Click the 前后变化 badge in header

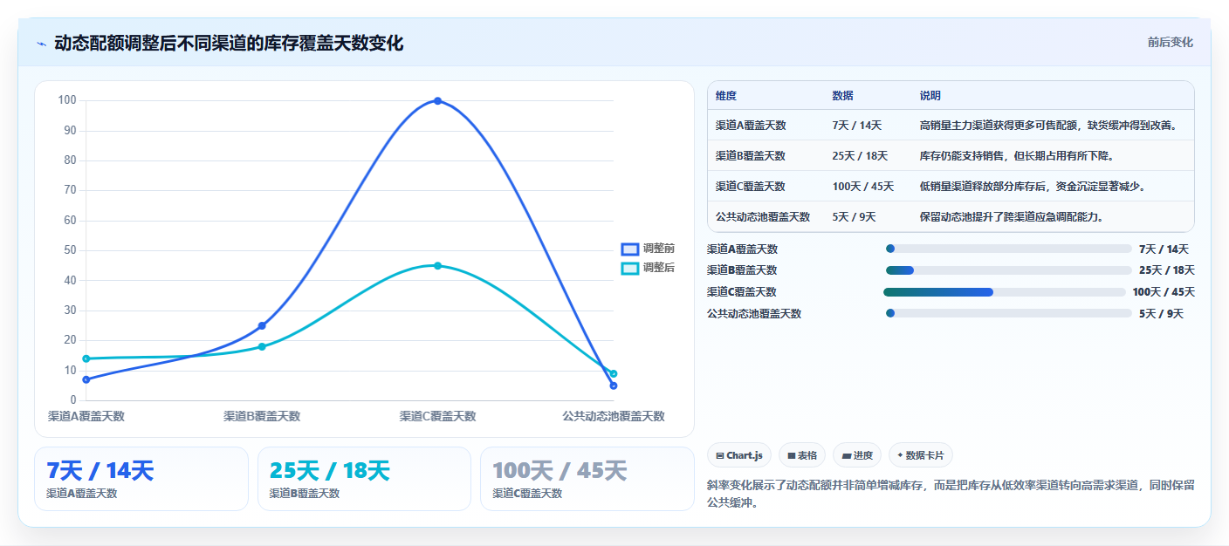pos(1170,43)
